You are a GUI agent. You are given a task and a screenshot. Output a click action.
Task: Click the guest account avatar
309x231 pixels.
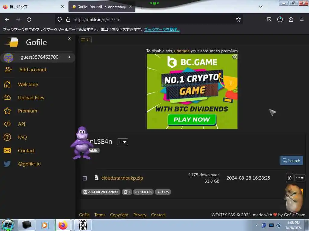tap(8, 57)
